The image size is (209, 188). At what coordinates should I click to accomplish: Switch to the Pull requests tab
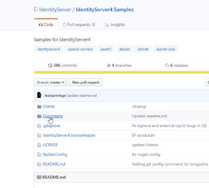(x=79, y=24)
